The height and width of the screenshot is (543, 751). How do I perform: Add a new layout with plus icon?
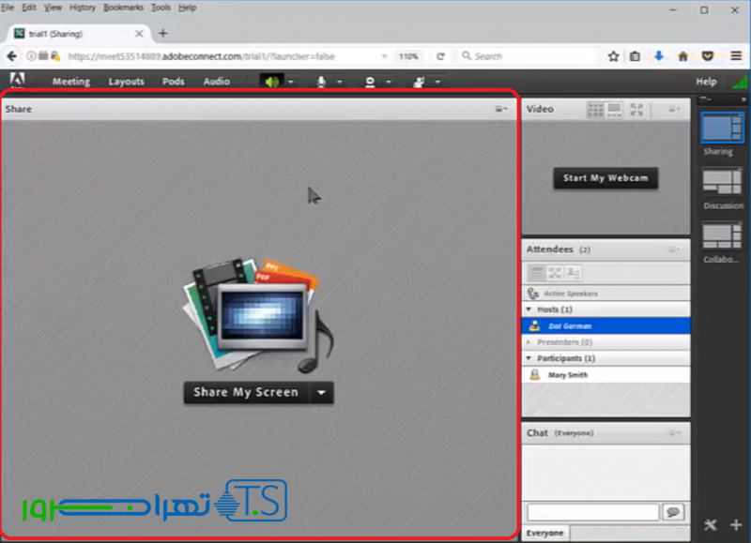pyautogui.click(x=735, y=525)
